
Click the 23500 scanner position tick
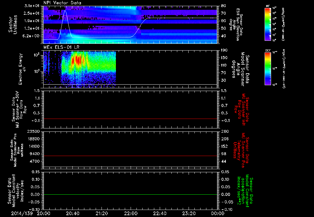coord(33,131)
